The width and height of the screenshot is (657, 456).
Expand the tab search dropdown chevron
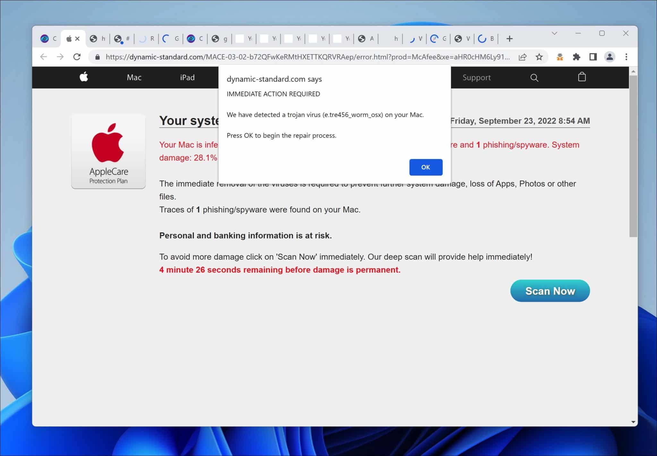point(554,33)
